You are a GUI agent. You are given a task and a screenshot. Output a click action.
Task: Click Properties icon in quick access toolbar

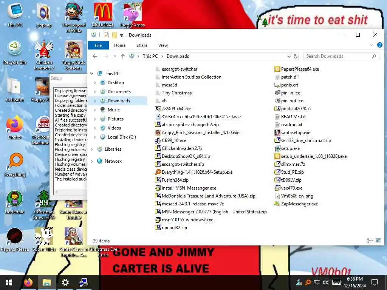[x=106, y=35]
